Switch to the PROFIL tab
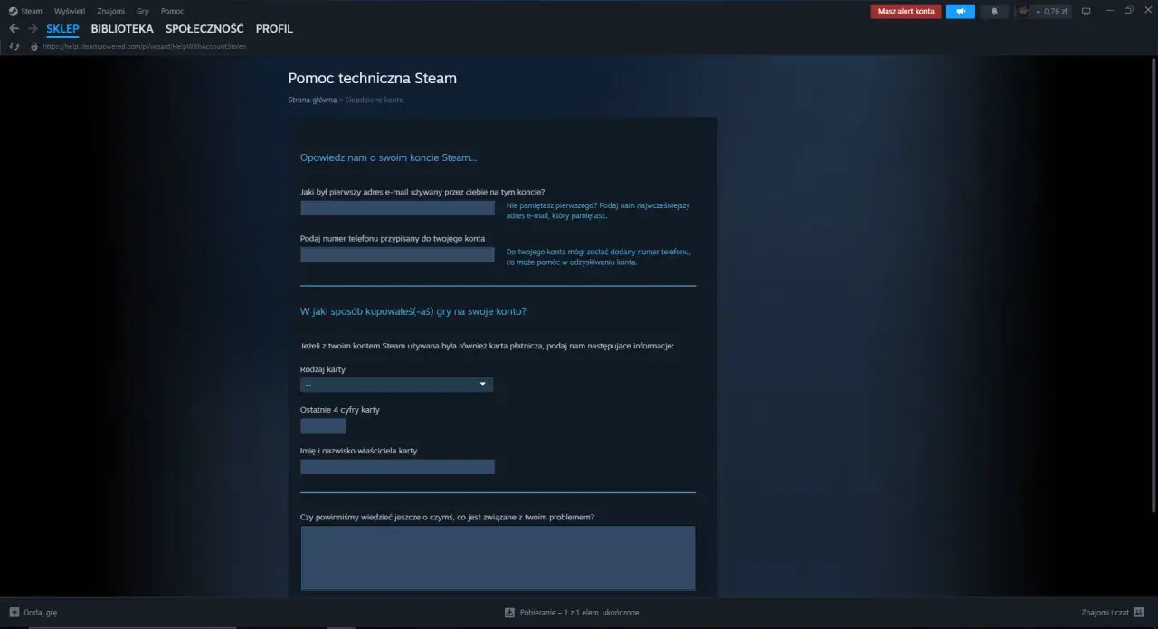1158x629 pixels. coord(274,29)
